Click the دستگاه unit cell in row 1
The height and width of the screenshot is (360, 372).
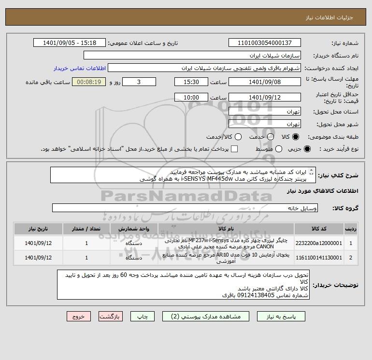pyautogui.click(x=134, y=243)
